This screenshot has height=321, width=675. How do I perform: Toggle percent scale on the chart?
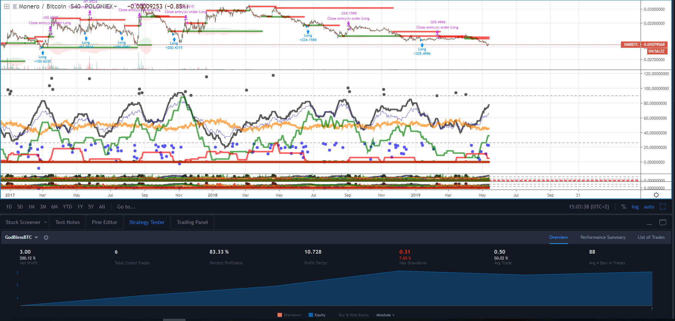624,207
